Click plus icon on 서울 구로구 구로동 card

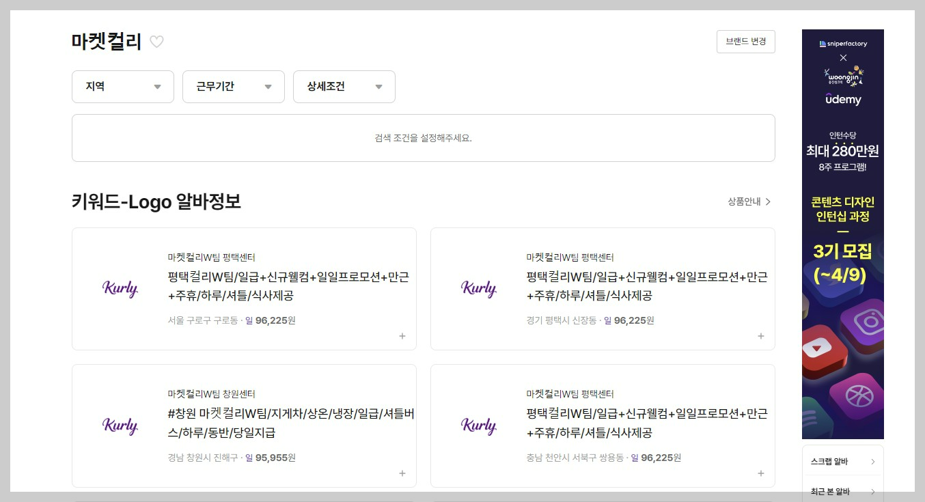tap(402, 336)
